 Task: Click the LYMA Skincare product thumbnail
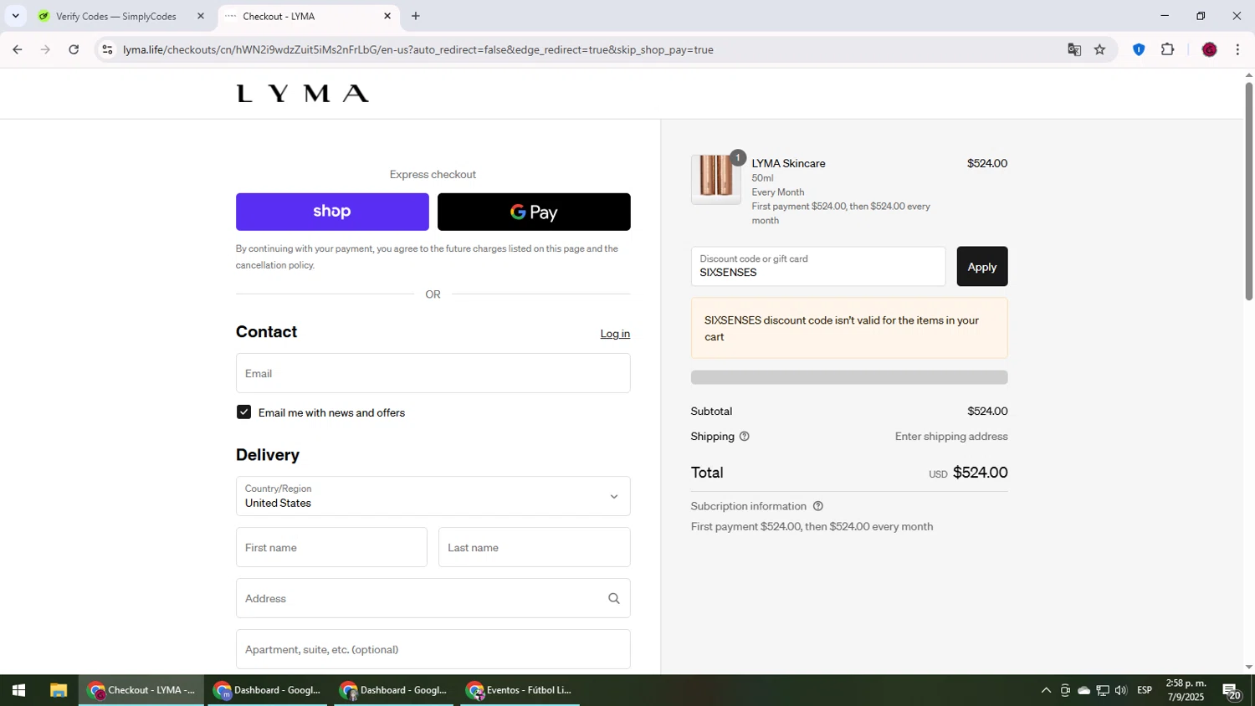click(x=716, y=178)
